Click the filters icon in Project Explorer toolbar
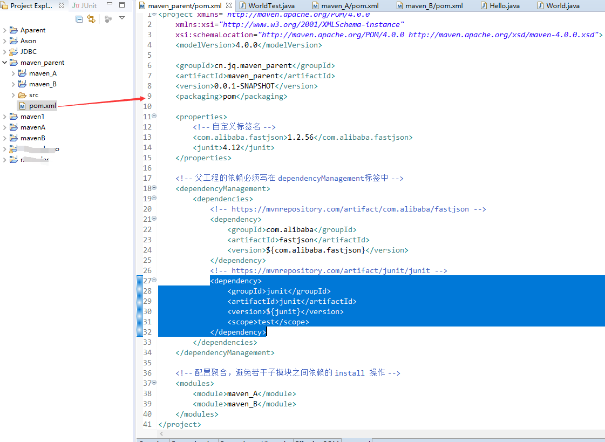 click(x=108, y=19)
